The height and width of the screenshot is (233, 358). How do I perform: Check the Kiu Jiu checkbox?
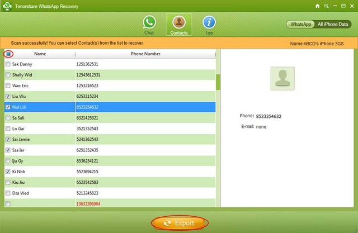click(x=8, y=182)
